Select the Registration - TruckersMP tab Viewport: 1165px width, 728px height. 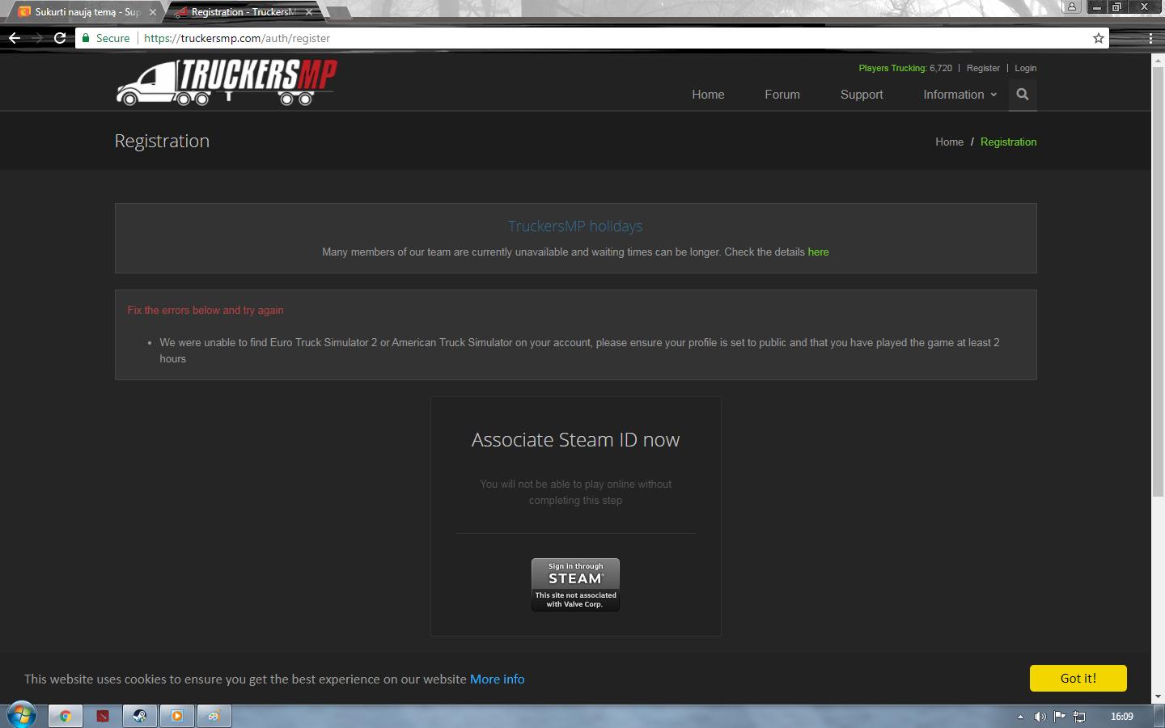[243, 12]
